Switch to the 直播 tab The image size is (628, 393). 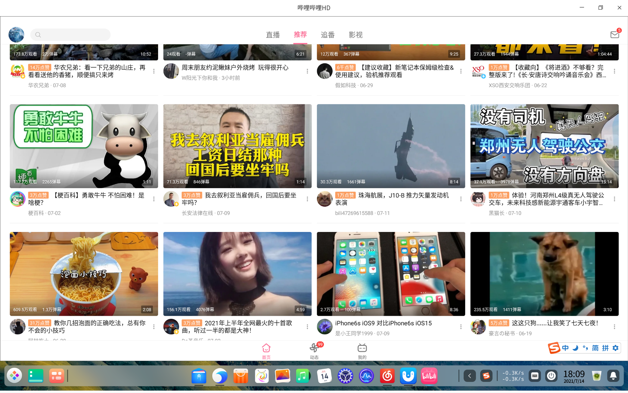click(x=272, y=35)
